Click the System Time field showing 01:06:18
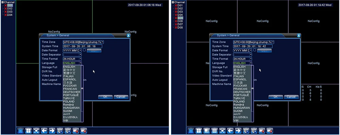 (82, 46)
